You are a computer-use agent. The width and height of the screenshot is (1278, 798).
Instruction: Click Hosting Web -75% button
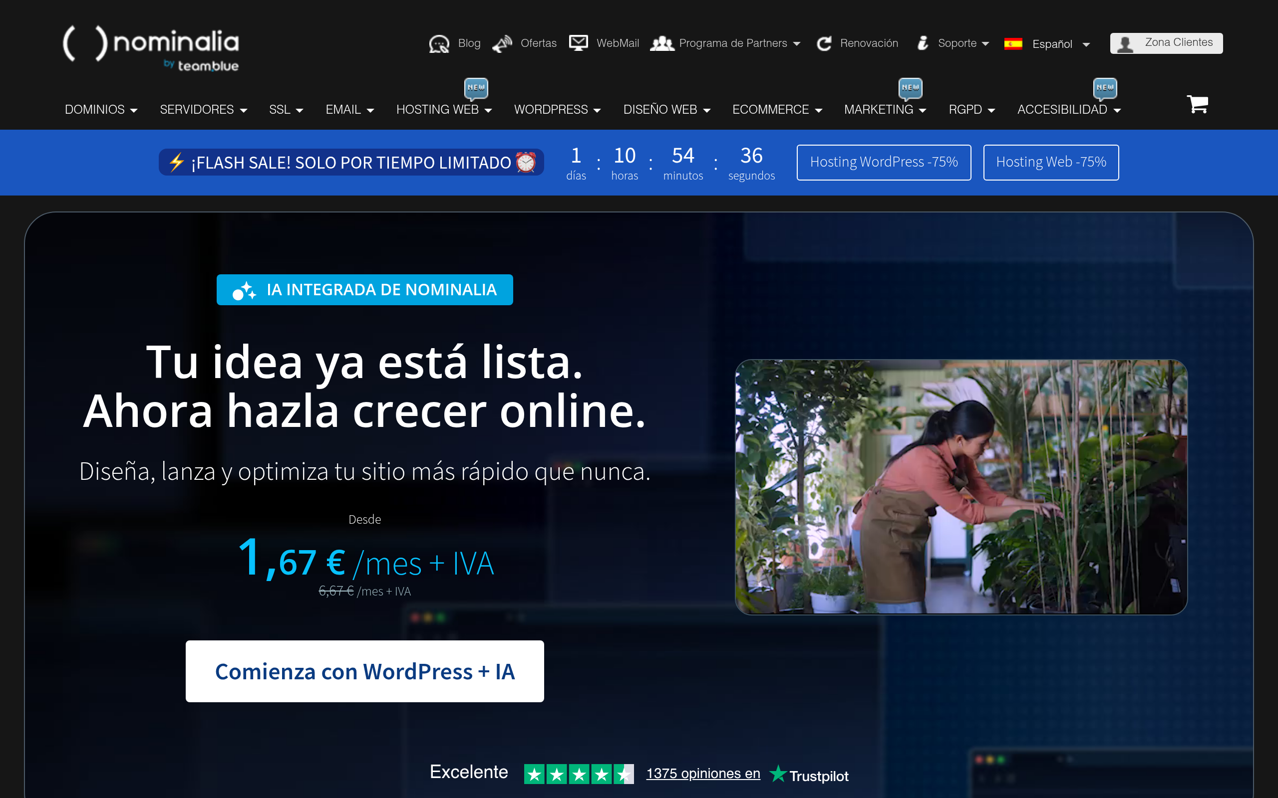[x=1051, y=162]
